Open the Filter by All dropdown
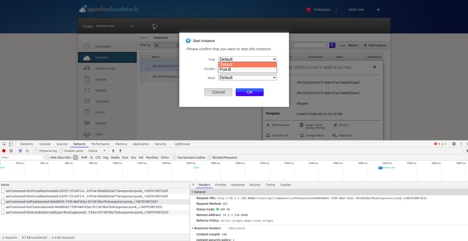Viewport: 468px width, 241px height. tap(167, 45)
